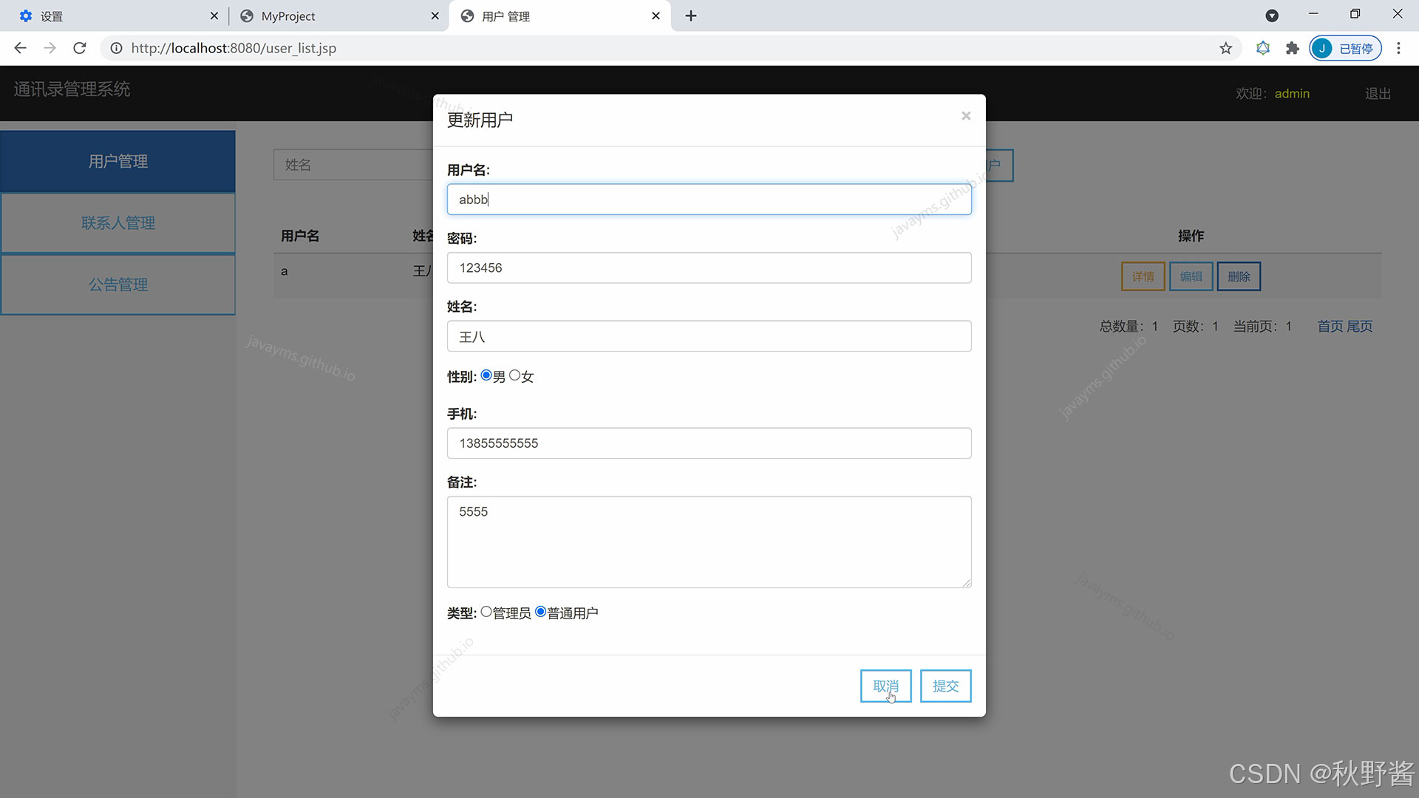Select the 女 gender radio button
Screen dimensions: 1419x798
click(514, 375)
